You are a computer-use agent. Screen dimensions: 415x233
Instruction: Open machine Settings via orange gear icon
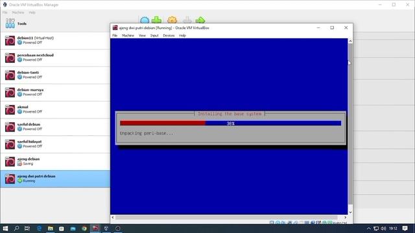coord(172,20)
